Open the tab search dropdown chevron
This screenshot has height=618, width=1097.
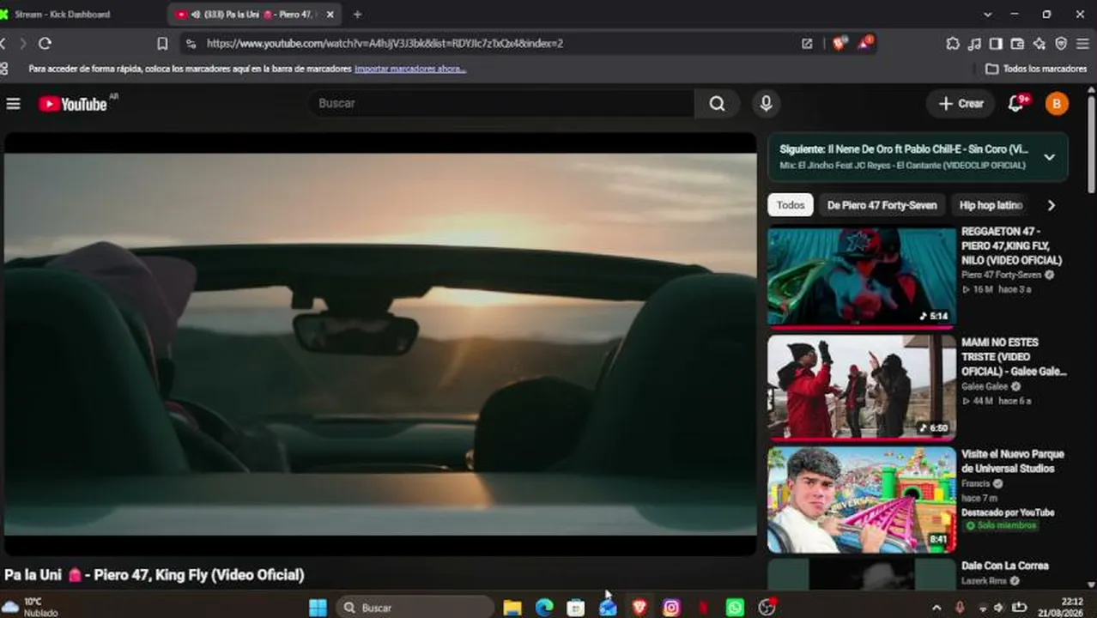coord(987,14)
